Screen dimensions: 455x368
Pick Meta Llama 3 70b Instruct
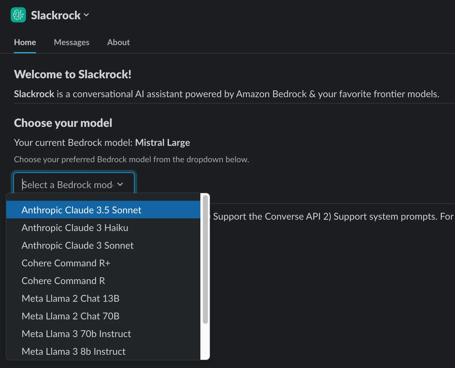[x=103, y=334]
